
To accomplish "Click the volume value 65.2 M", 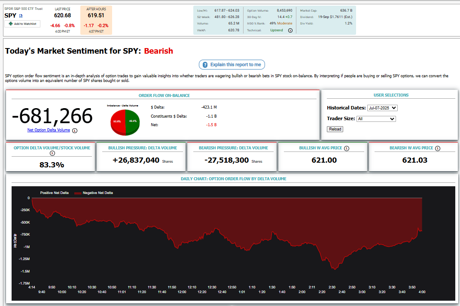I will [234, 24].
